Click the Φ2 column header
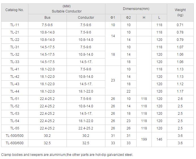This screenshot has height=159, width=196. point(129,18)
